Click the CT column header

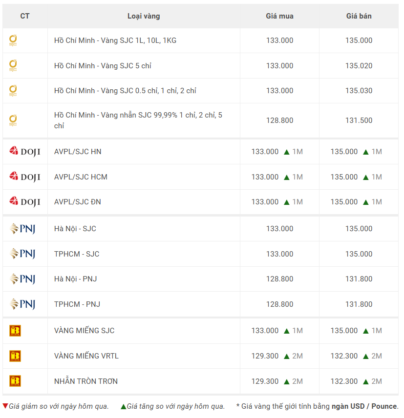(25, 16)
